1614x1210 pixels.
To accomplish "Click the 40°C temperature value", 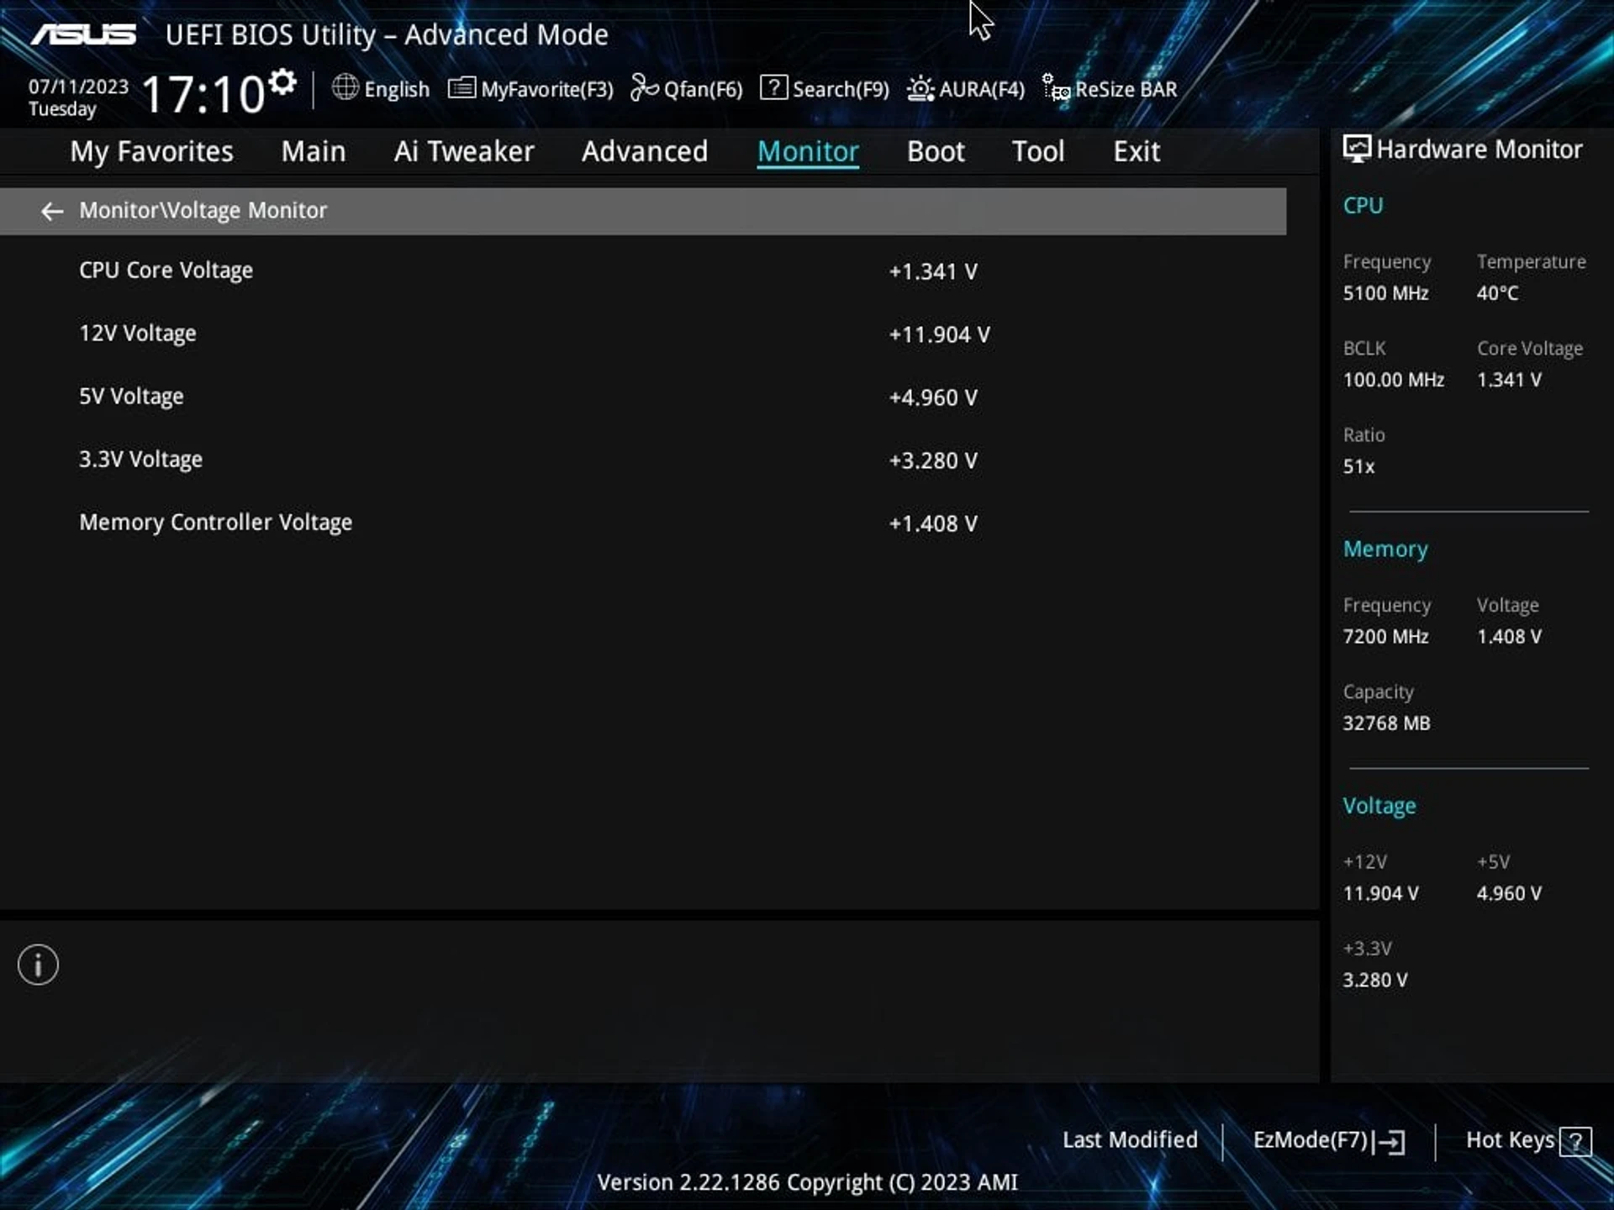I will click(x=1497, y=293).
